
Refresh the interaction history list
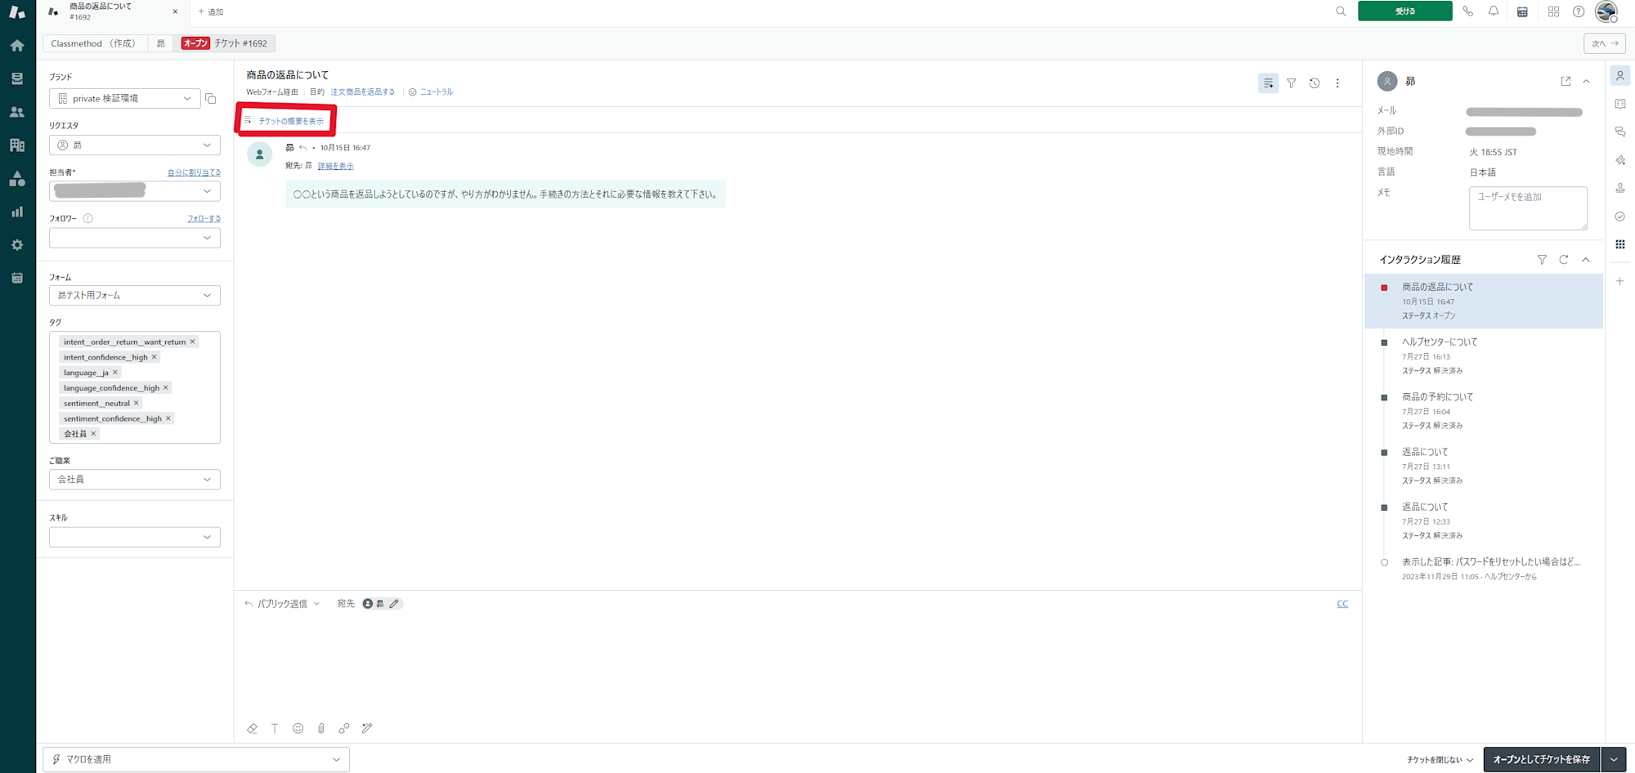[1564, 260]
